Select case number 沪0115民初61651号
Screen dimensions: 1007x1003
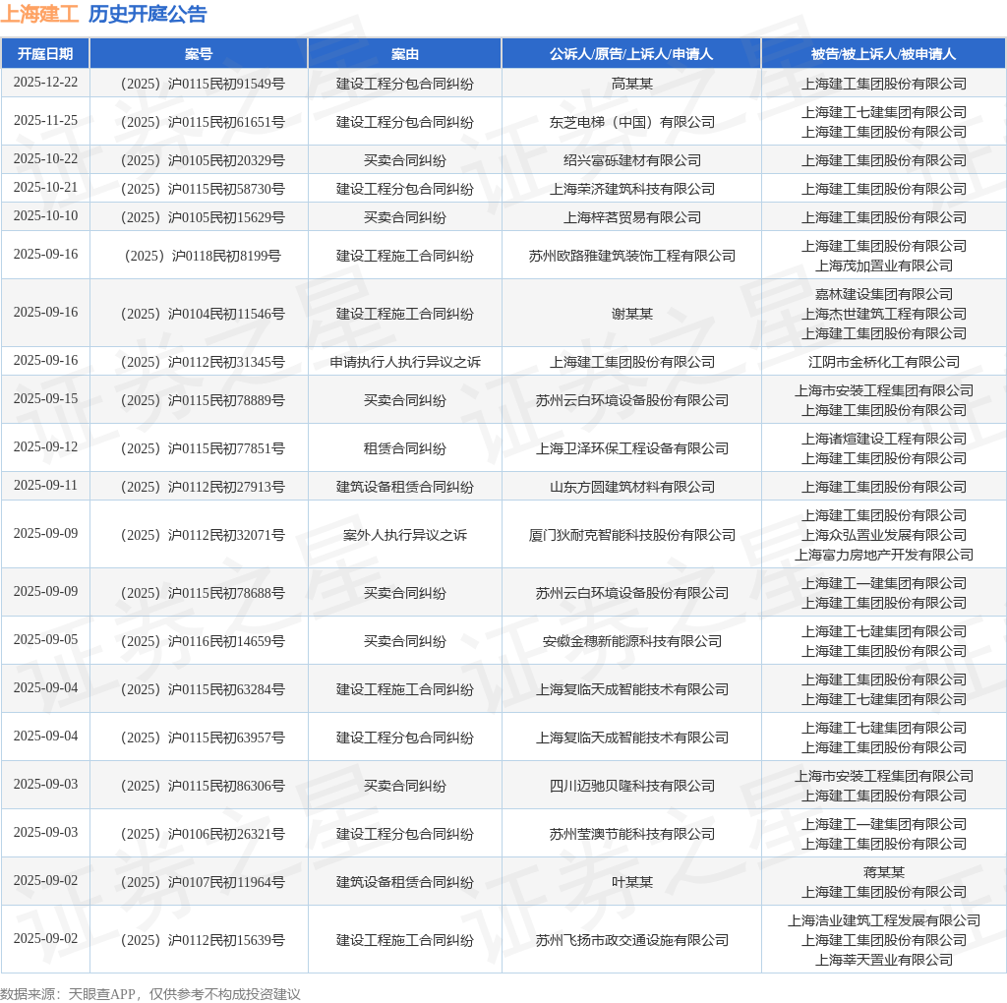pyautogui.click(x=203, y=122)
